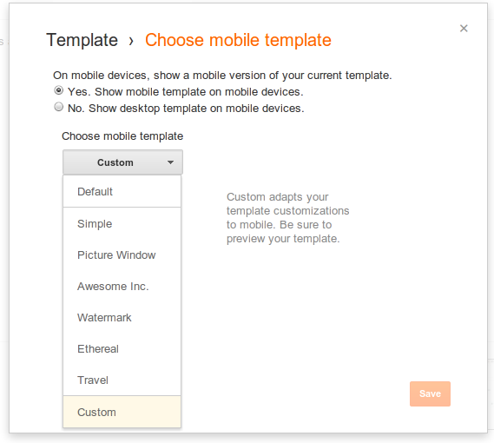Image resolution: width=494 pixels, height=443 pixels.
Task: Pick the Ethereal template
Action: [122, 348]
